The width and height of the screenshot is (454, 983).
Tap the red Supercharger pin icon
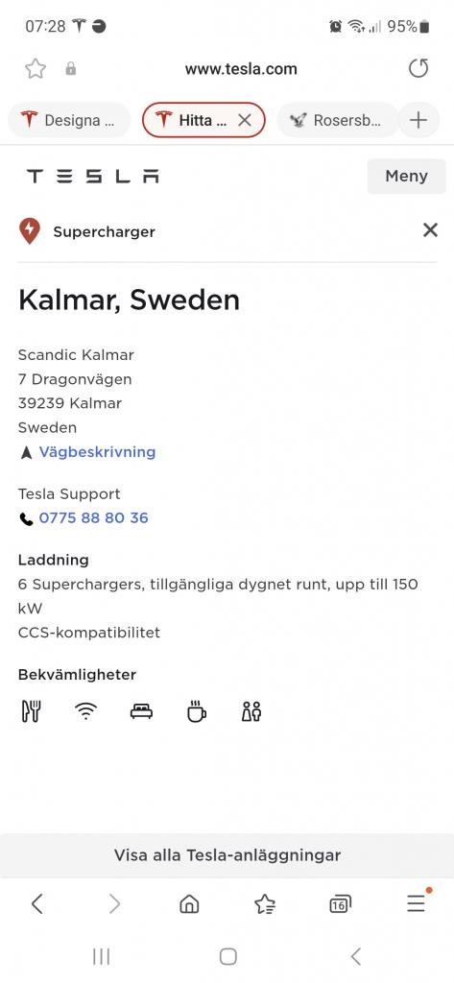tap(30, 231)
